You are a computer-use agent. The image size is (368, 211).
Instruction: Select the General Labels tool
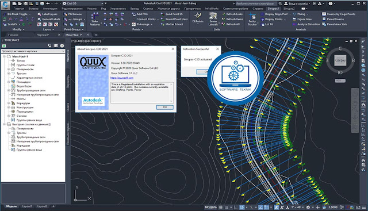(49, 19)
